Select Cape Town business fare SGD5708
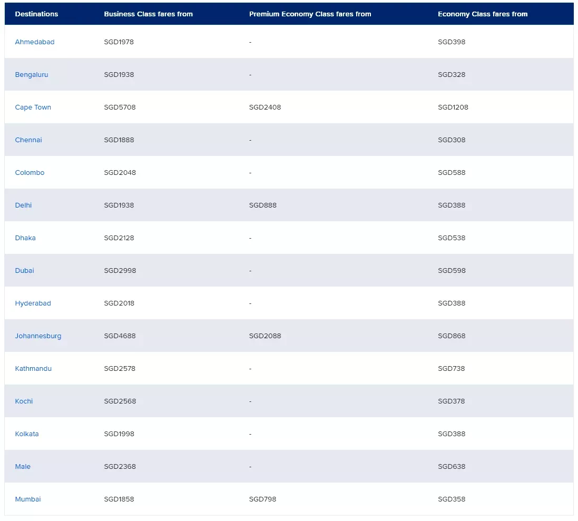Image resolution: width=578 pixels, height=521 pixels. coord(120,107)
